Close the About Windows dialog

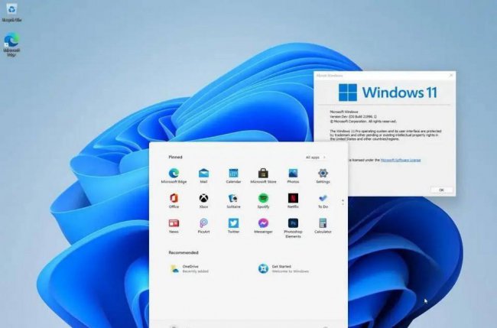(451, 76)
